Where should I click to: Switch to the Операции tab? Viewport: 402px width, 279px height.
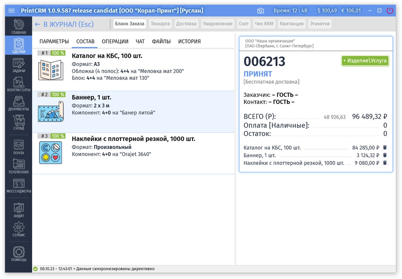[115, 41]
